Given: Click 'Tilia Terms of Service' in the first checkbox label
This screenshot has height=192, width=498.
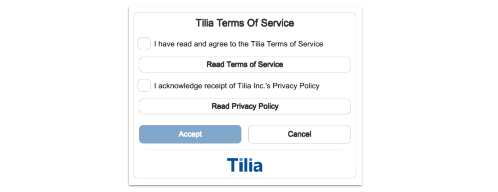Looking at the screenshot, I should (x=287, y=44).
